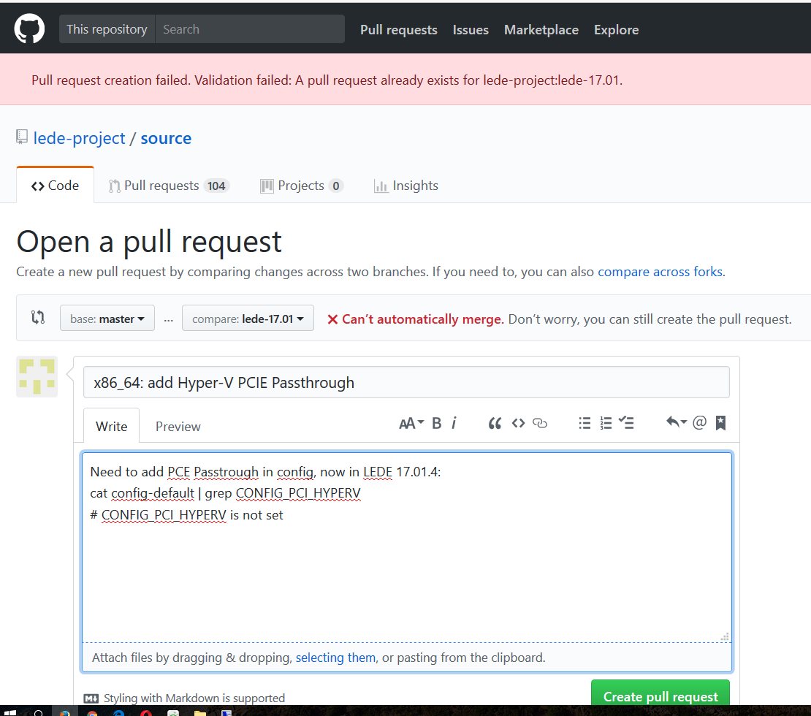The width and height of the screenshot is (811, 716).
Task: Open the Projects tab
Action: click(x=302, y=186)
